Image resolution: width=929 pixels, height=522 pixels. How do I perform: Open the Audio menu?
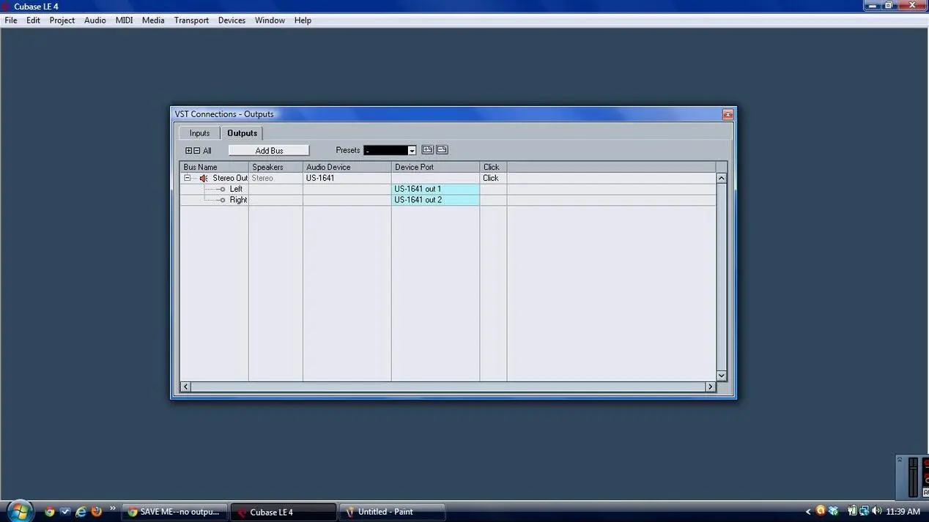[95, 20]
